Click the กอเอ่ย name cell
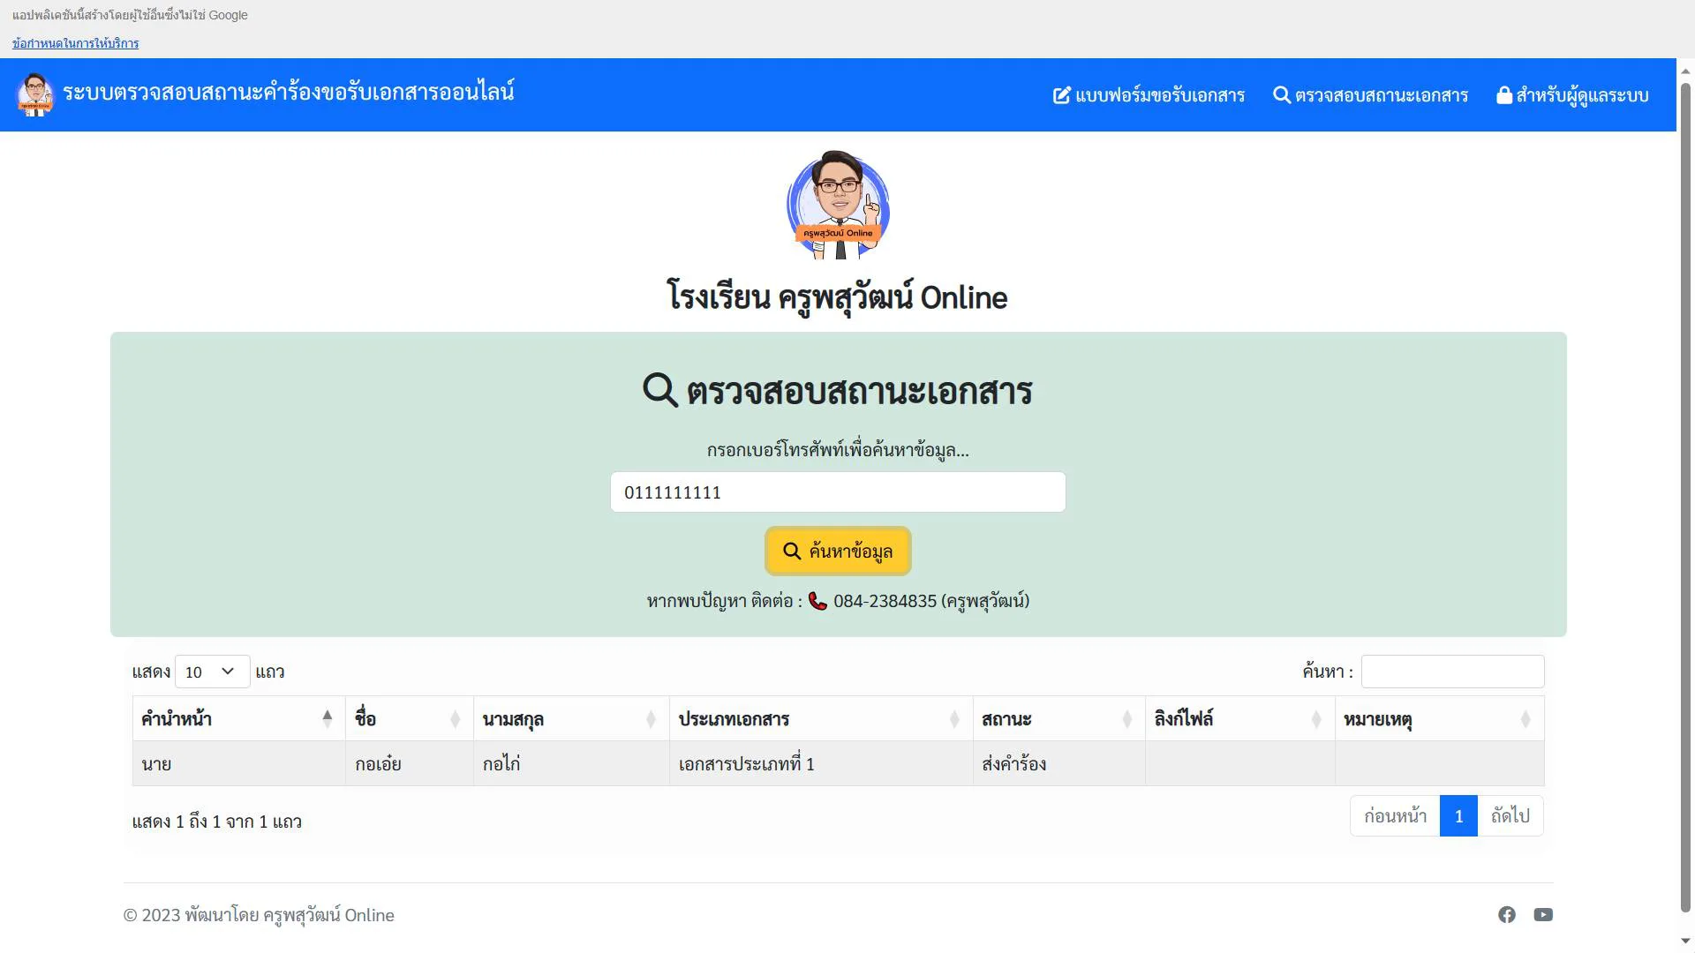 [x=410, y=764]
